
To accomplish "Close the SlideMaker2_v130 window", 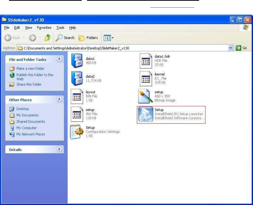I will click(248, 20).
